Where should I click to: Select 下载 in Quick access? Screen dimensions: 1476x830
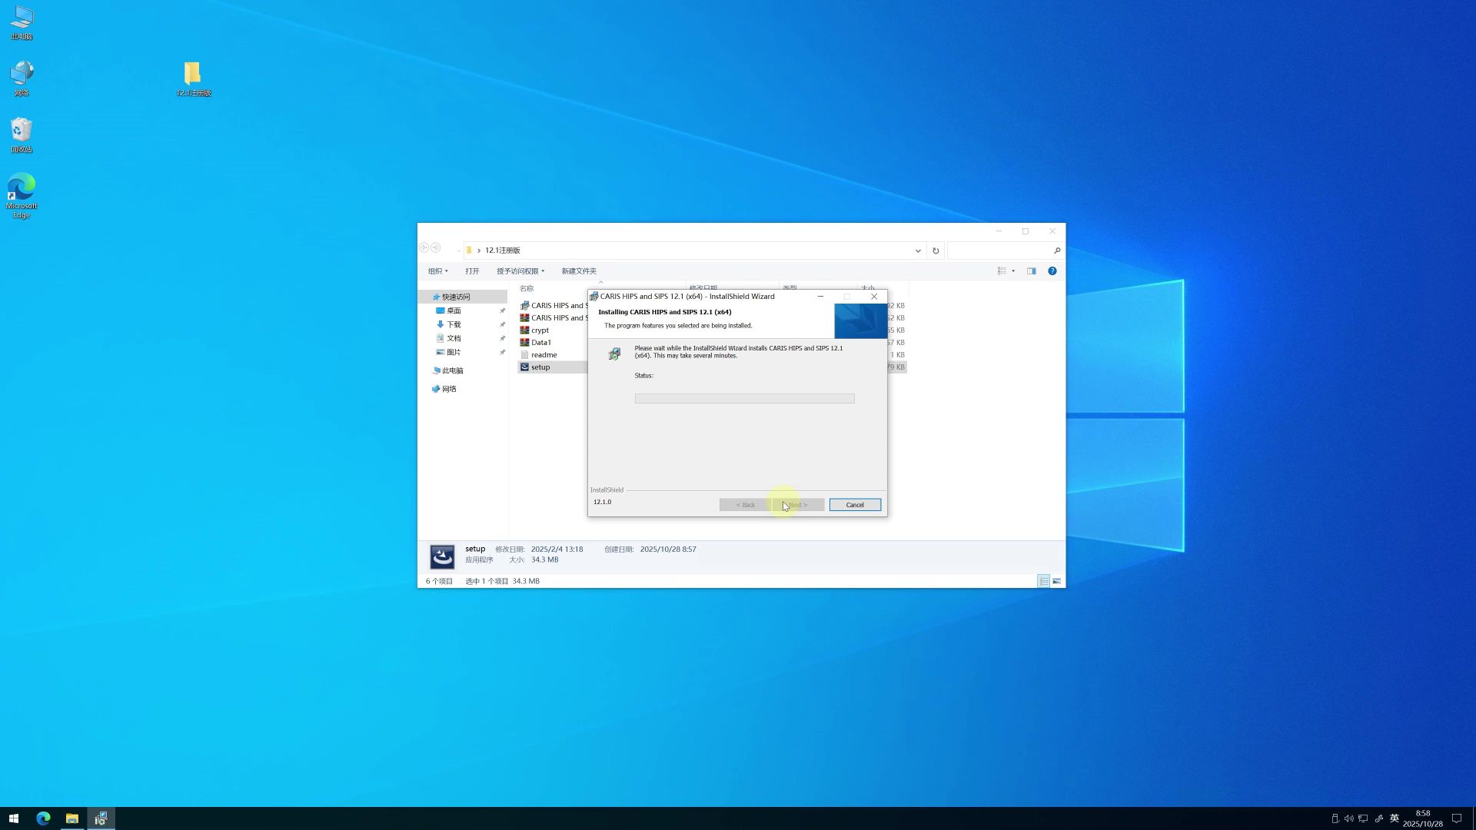(x=454, y=325)
